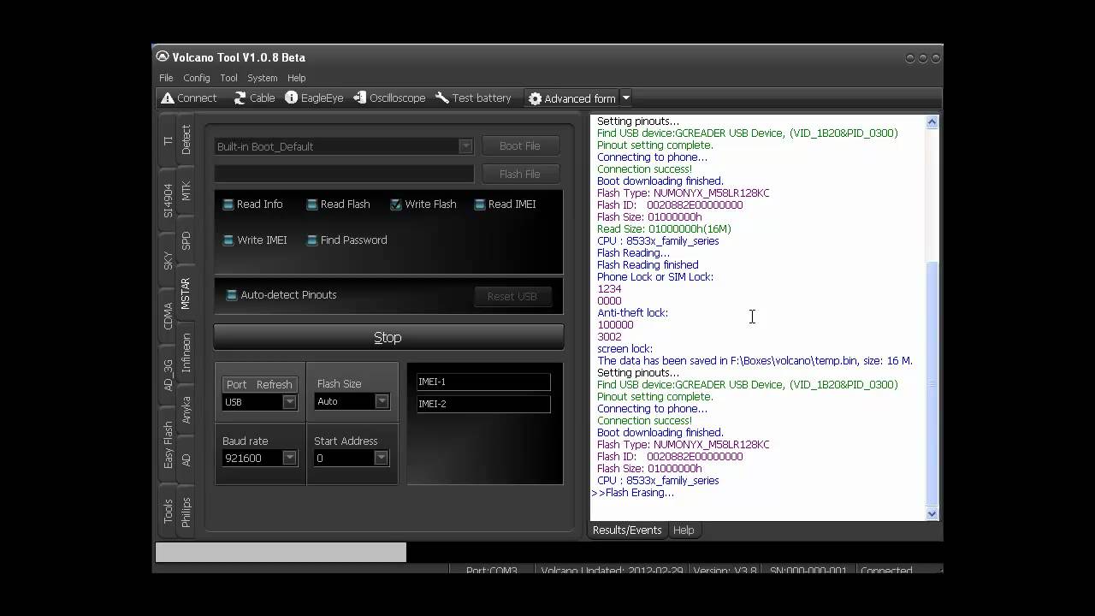Select the Philips side tab
The width and height of the screenshot is (1095, 616).
[186, 512]
